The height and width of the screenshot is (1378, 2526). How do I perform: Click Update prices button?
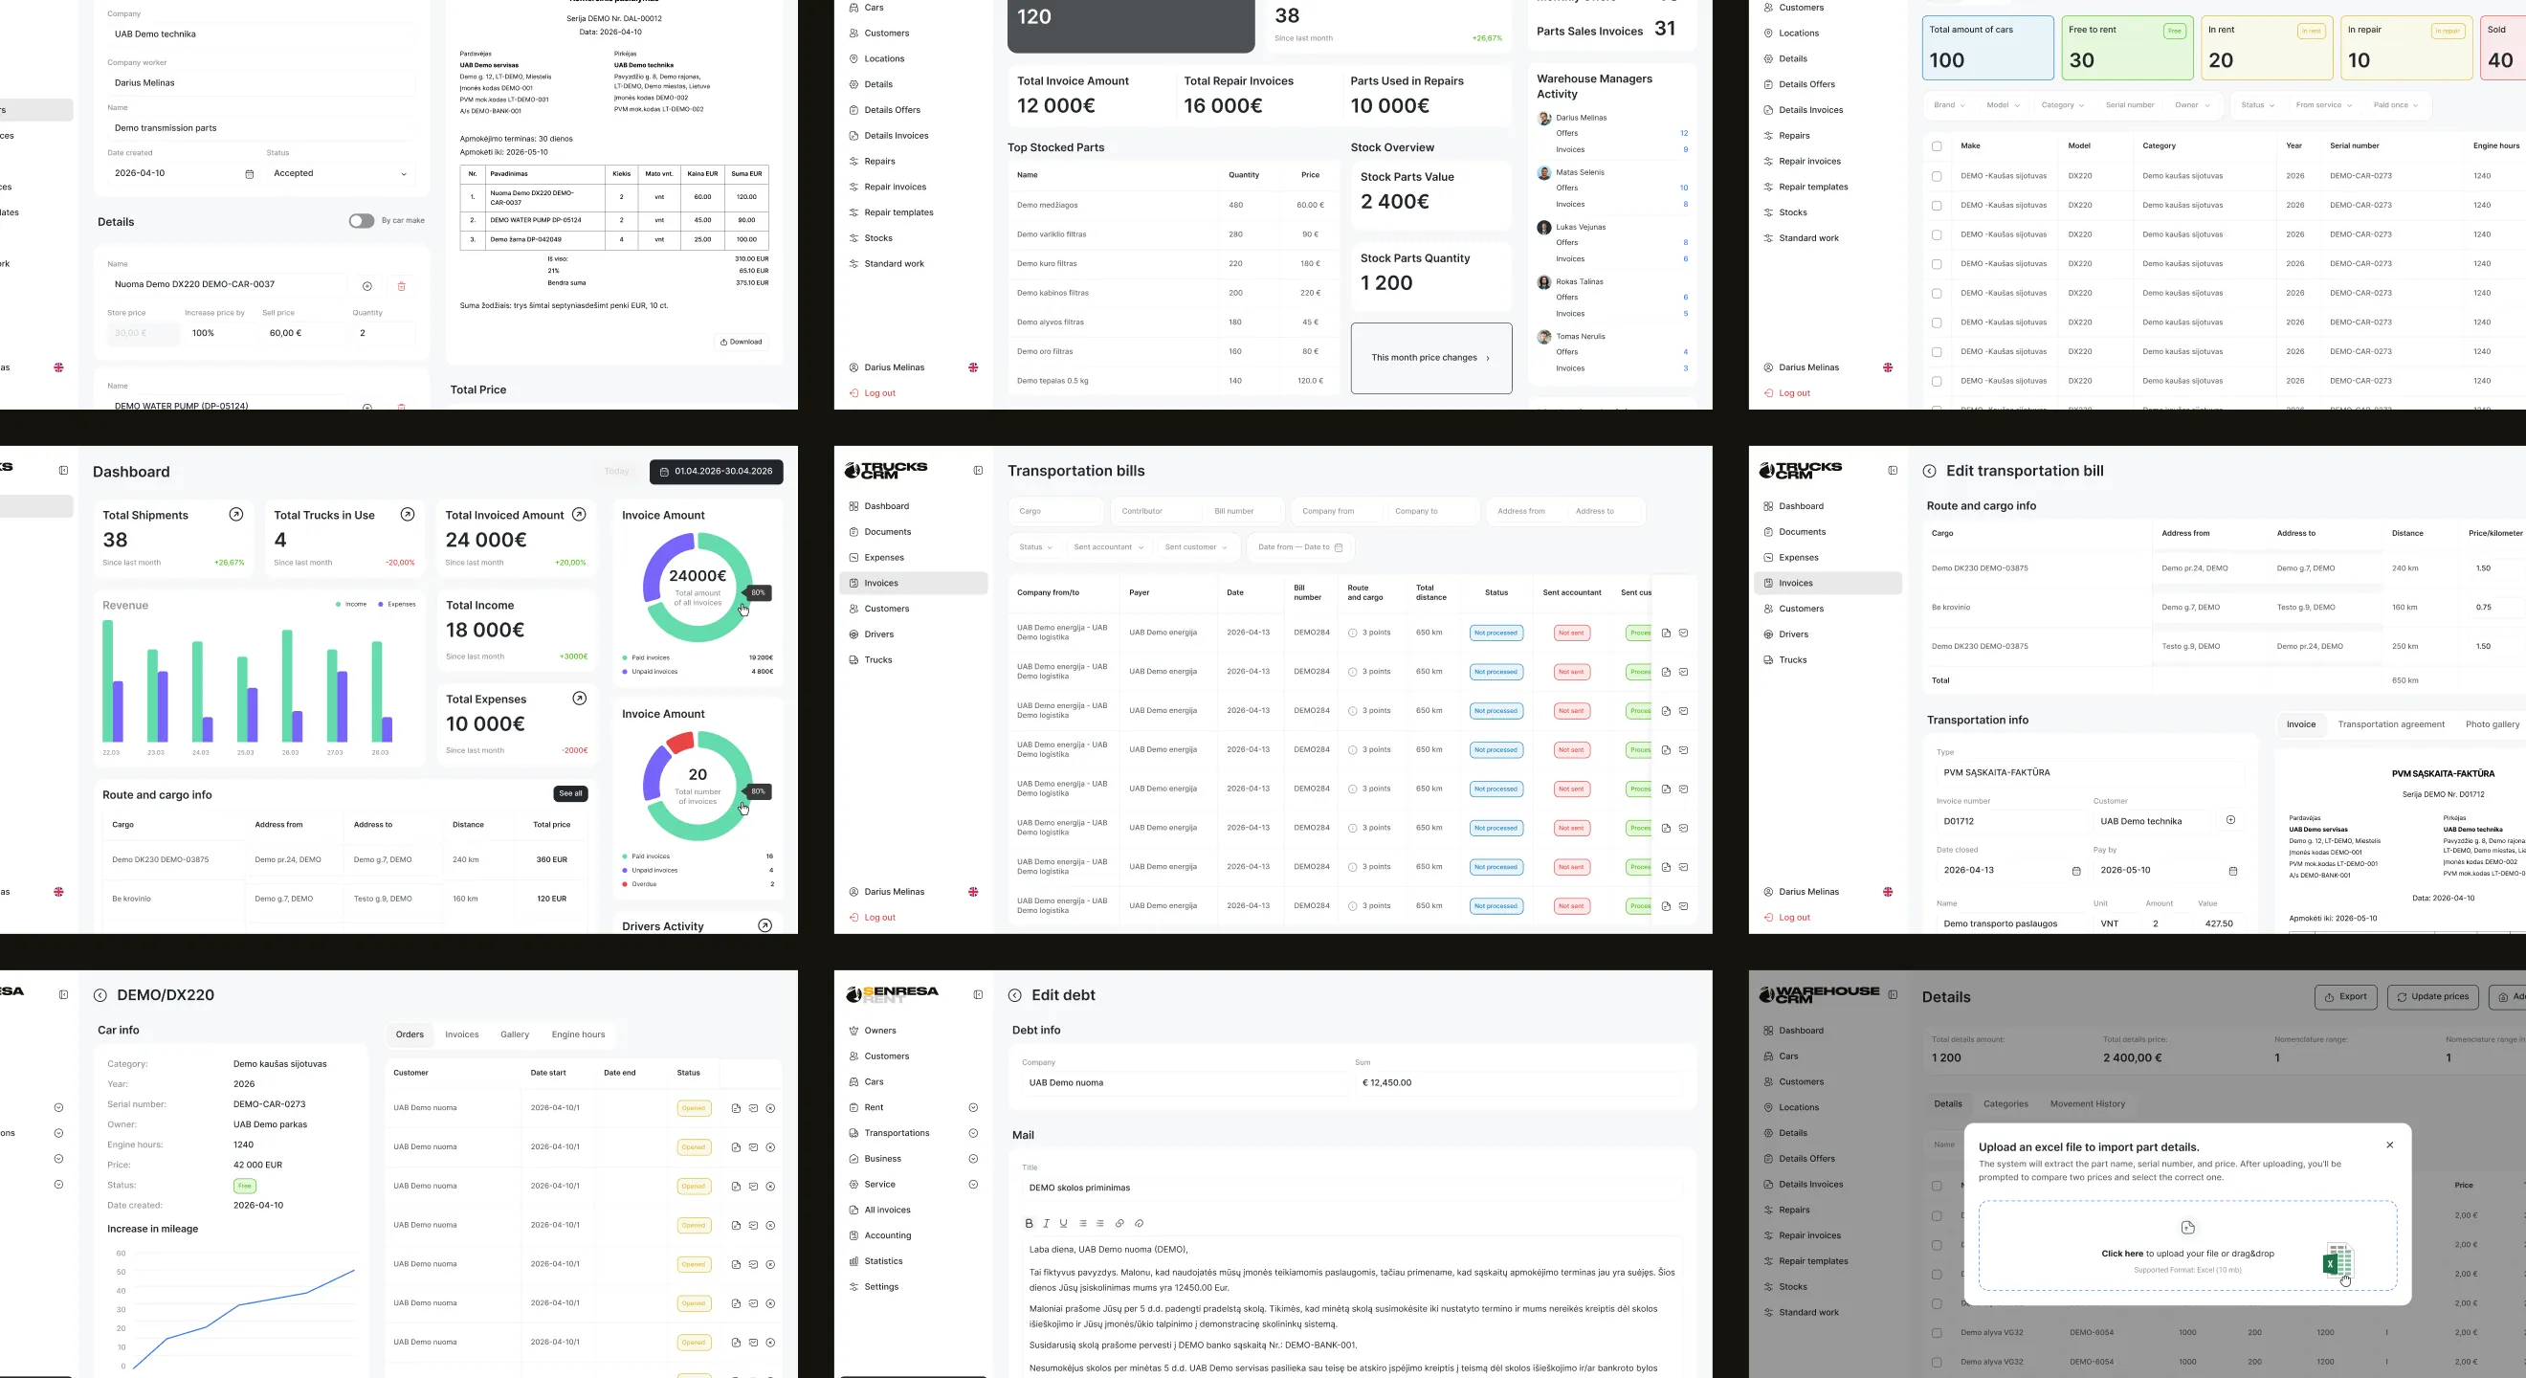point(2433,996)
